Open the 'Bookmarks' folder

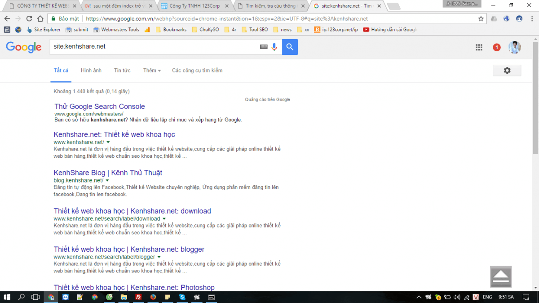[x=171, y=30]
